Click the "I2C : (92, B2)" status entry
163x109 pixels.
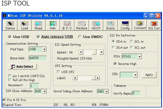64,105
